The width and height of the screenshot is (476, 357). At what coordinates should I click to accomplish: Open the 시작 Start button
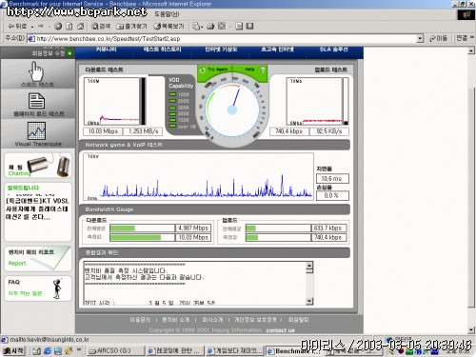coord(13,350)
